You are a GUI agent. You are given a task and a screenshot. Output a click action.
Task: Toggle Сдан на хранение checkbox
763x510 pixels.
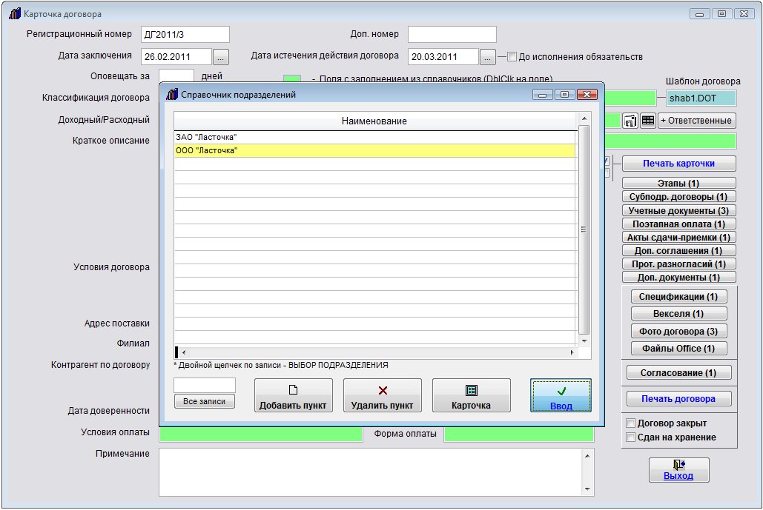click(x=630, y=437)
